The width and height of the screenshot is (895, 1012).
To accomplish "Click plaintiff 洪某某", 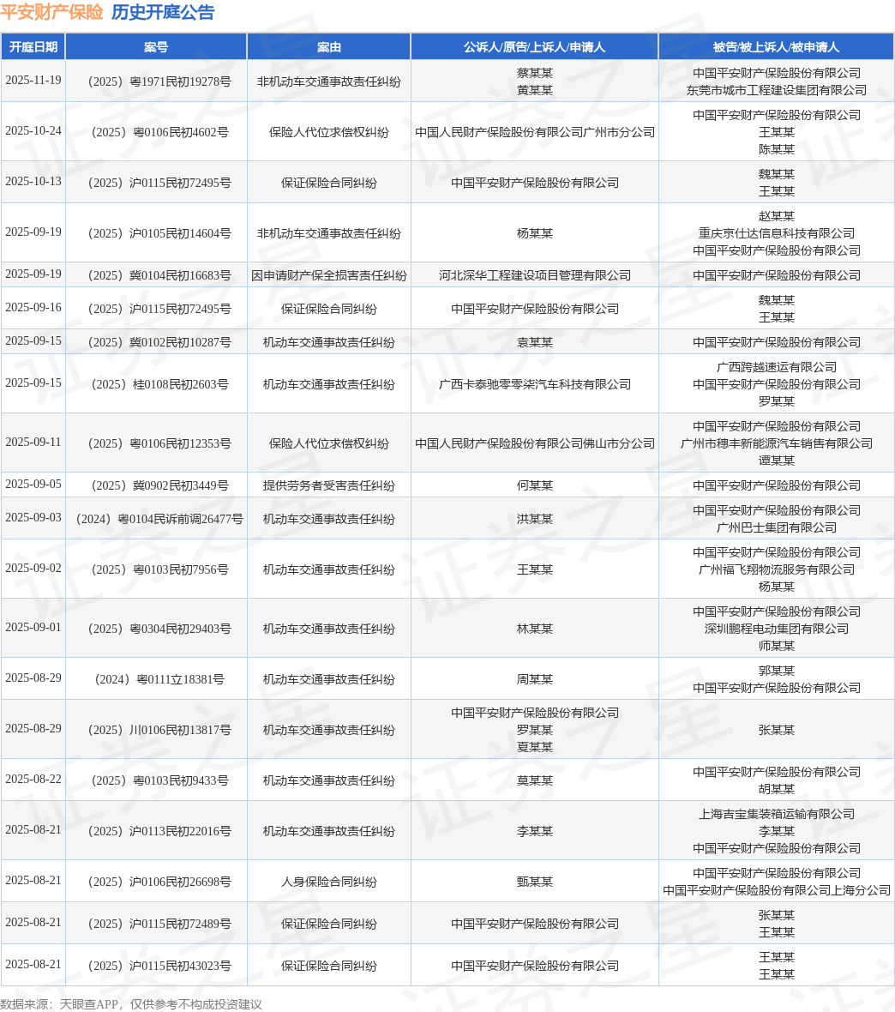I will point(535,519).
